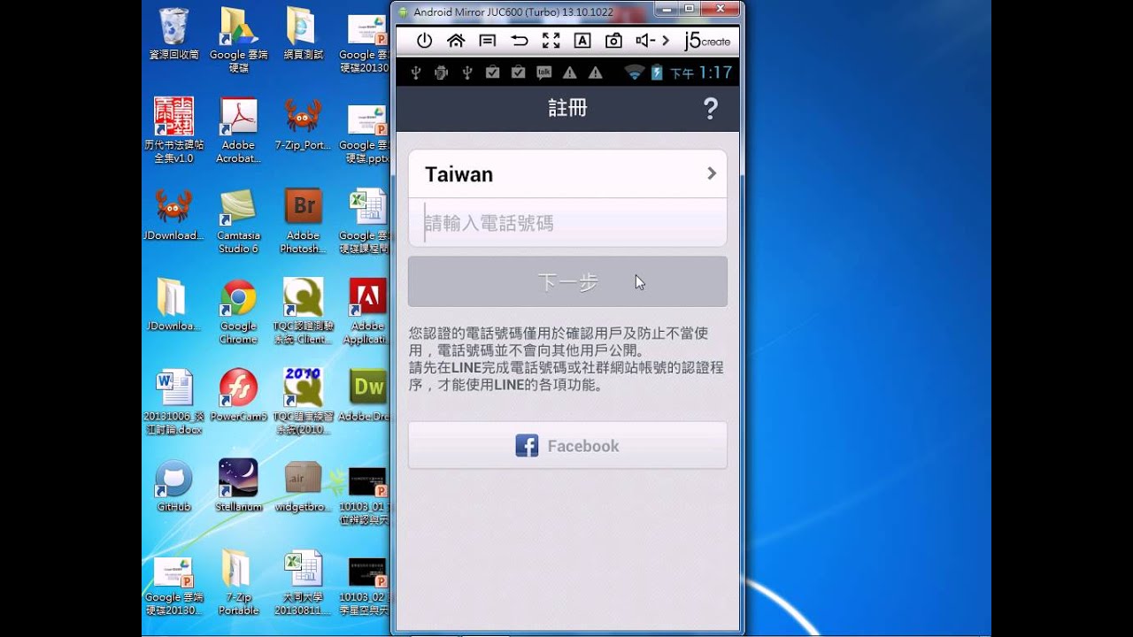1133x637 pixels.
Task: Select the Google 雲端硬碟課程 Excel file
Action: 366,220
